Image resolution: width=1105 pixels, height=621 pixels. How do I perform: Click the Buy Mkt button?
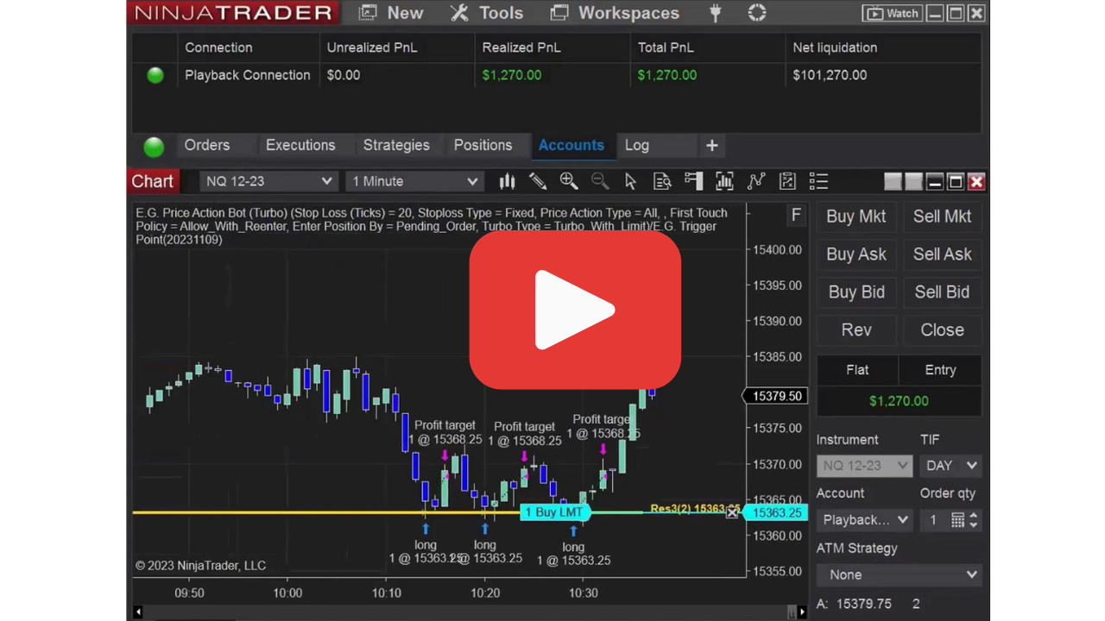pos(856,216)
